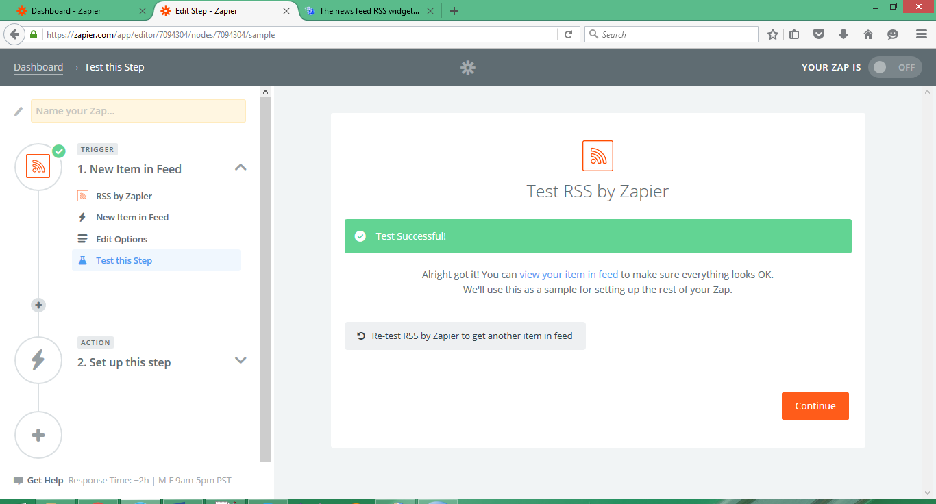Image resolution: width=936 pixels, height=504 pixels.
Task: Click the pencil icon next to the Zap name
Action: (x=19, y=111)
